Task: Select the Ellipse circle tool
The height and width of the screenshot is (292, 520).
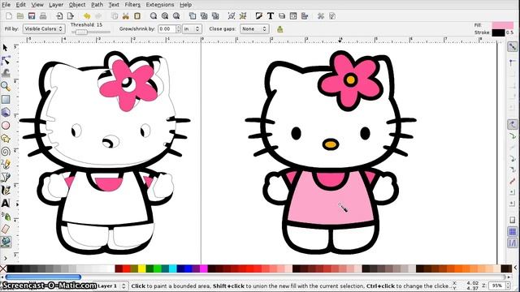Action: coord(6,126)
